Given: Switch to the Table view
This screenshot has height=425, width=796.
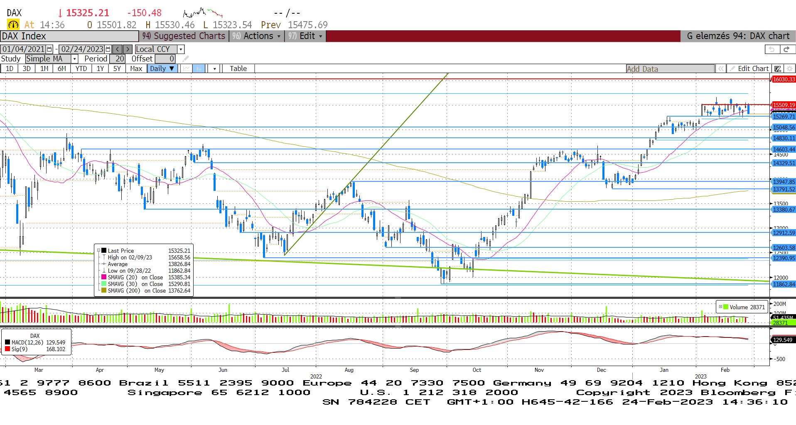Looking at the screenshot, I should pyautogui.click(x=238, y=68).
